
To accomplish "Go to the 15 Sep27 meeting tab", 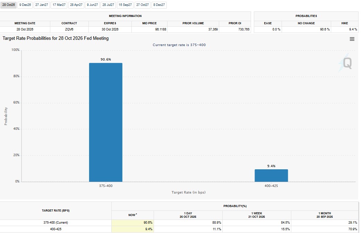I will [125, 5].
